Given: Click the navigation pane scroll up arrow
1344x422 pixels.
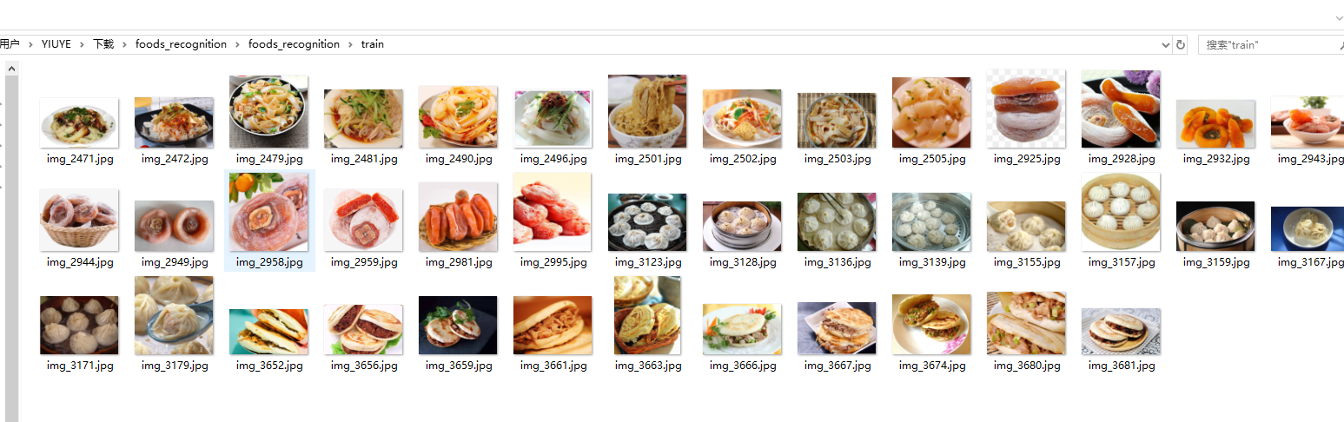Looking at the screenshot, I should click(x=11, y=68).
